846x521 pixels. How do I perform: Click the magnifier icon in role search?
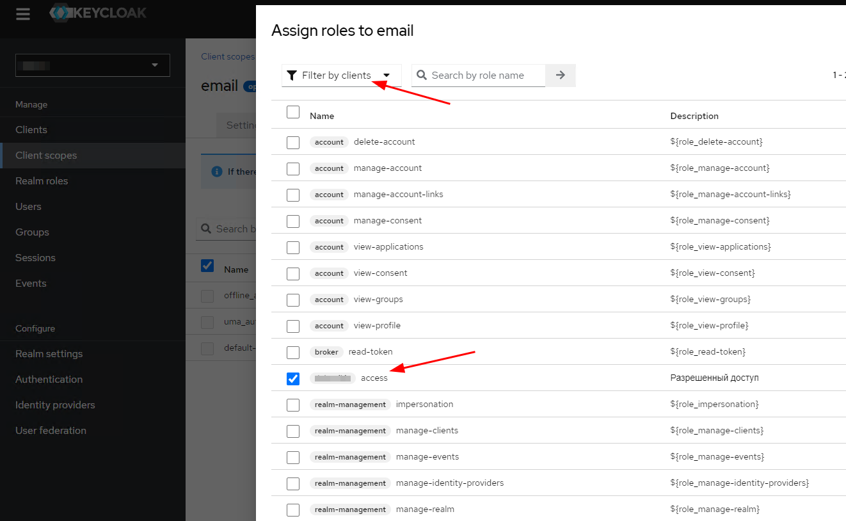coord(422,76)
